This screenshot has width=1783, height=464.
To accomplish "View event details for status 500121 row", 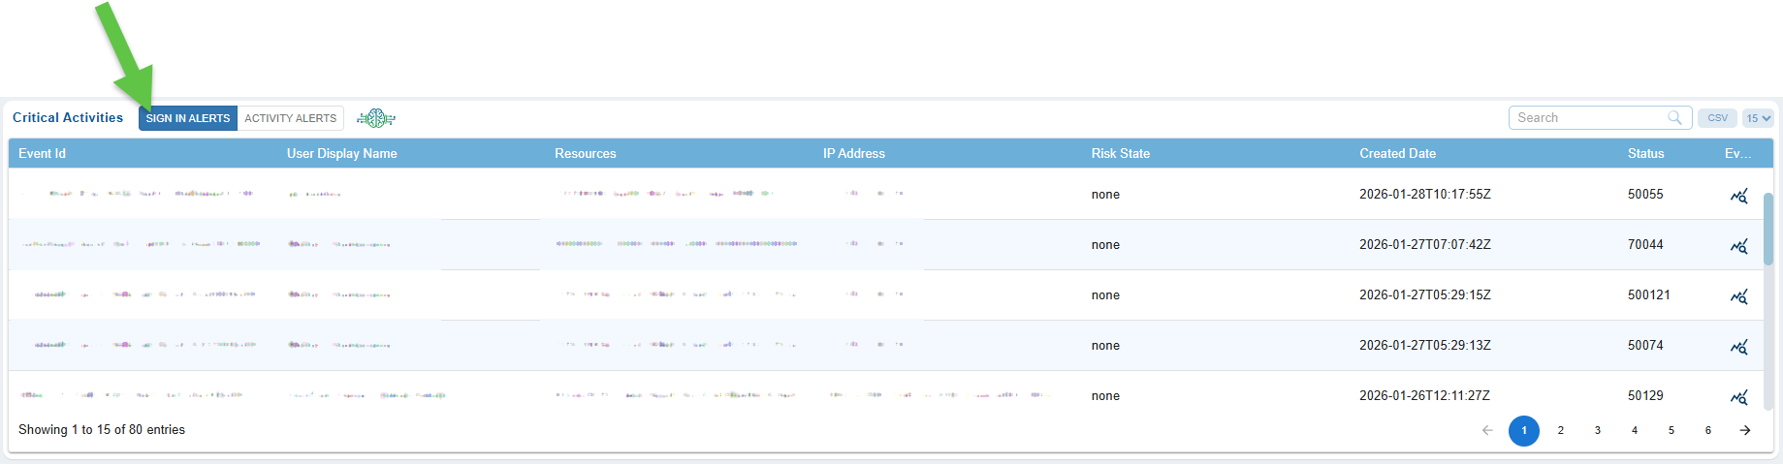I will coord(1738,296).
